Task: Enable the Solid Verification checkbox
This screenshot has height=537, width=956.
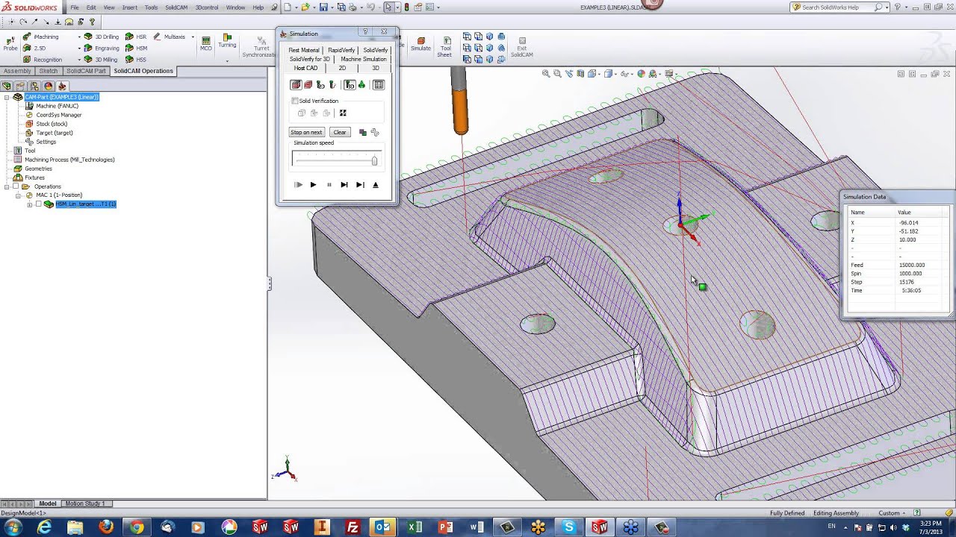Action: point(295,101)
